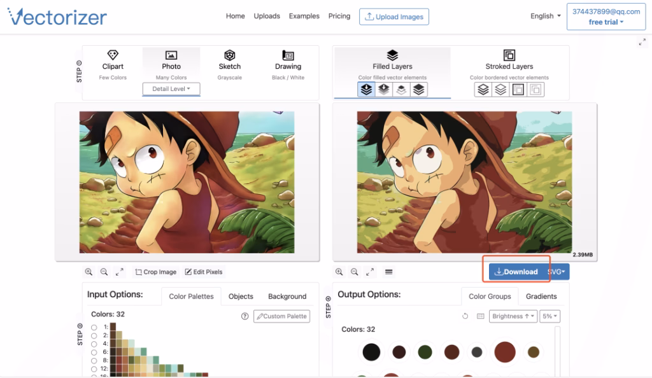The image size is (652, 378).
Task: Open the SVG format dropdown
Action: pos(556,272)
